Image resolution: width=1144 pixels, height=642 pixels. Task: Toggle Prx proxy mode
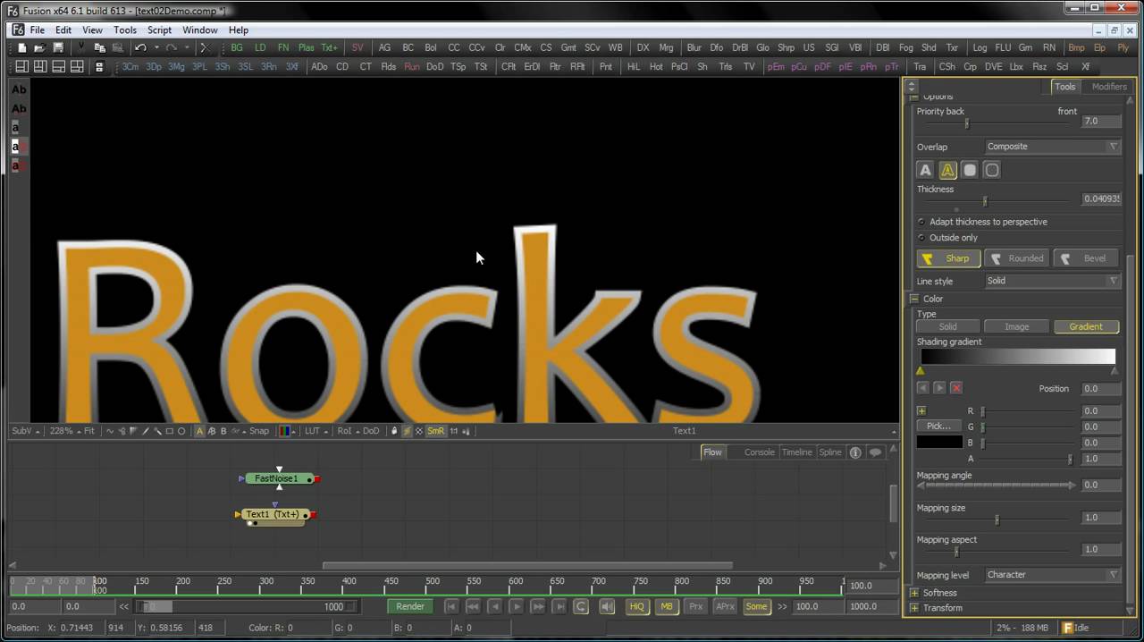[695, 606]
